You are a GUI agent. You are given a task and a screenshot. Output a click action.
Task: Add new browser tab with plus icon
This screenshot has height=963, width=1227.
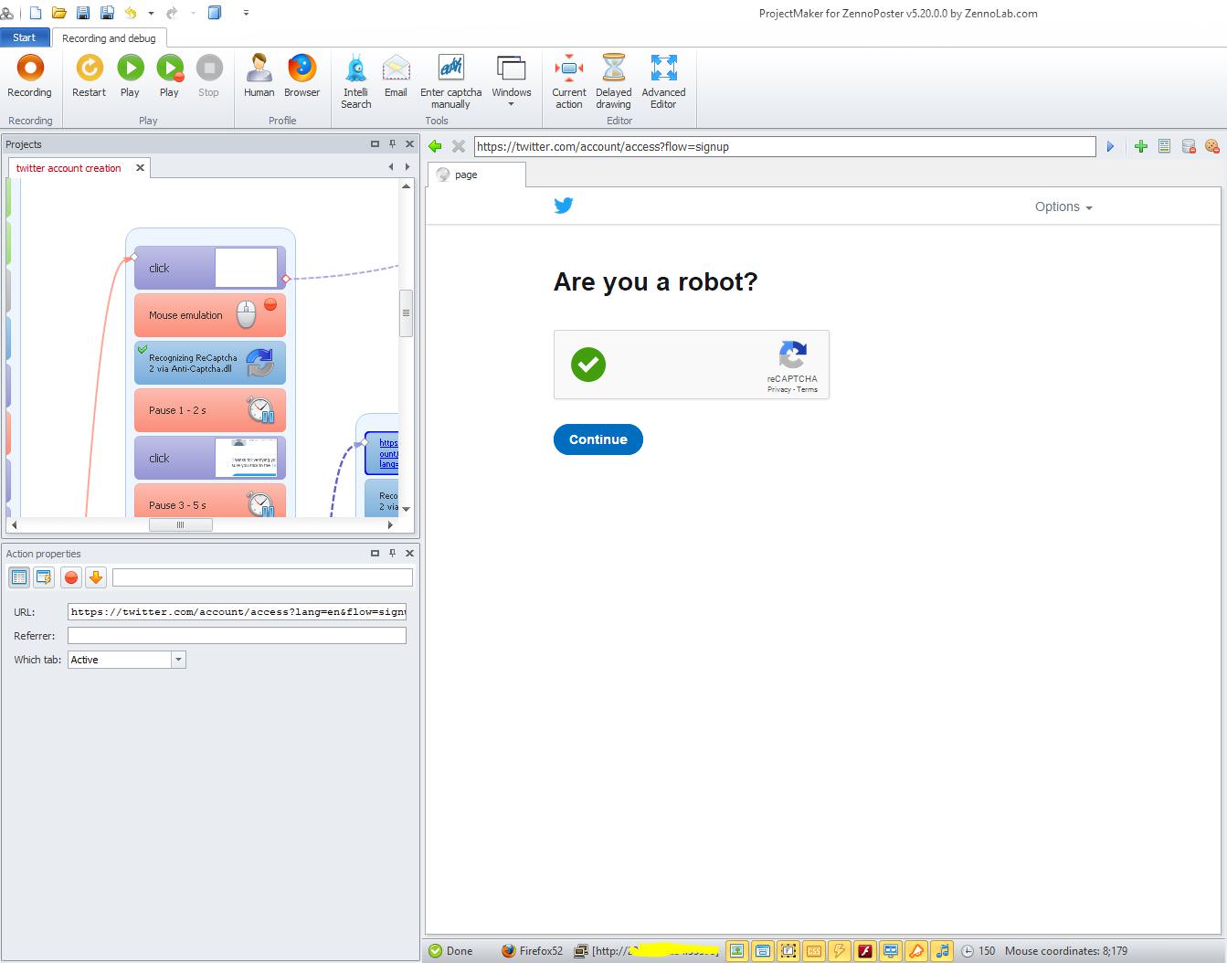pyautogui.click(x=1140, y=146)
